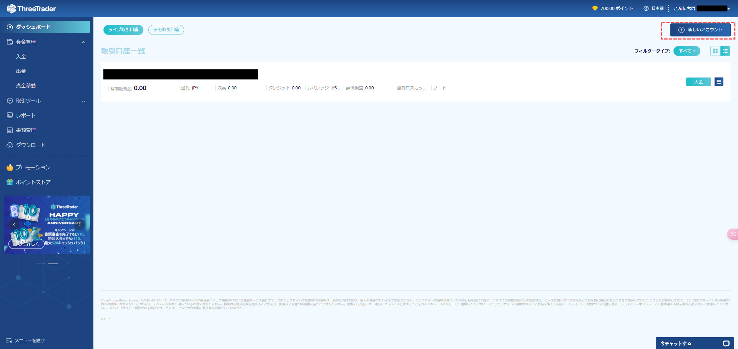Select the レポート report icon in sidebar
Image resolution: width=738 pixels, height=349 pixels.
10,115
